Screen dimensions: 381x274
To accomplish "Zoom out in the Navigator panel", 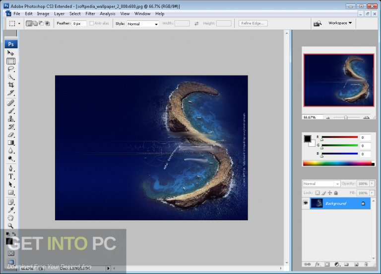I will (x=328, y=117).
